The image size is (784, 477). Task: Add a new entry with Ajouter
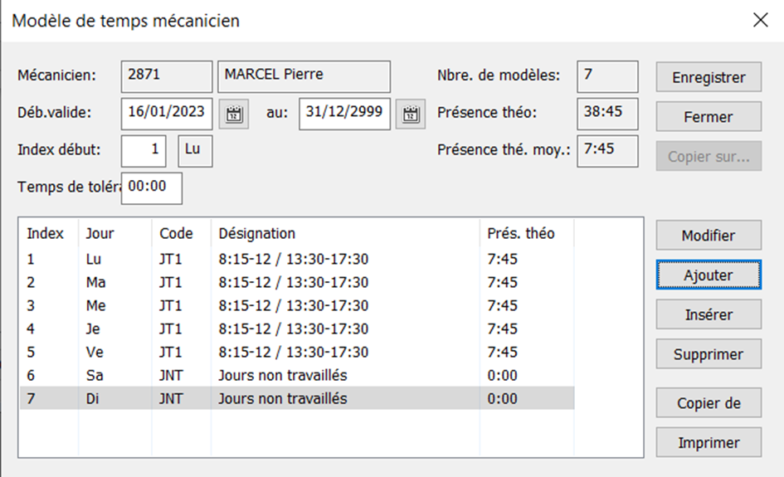coord(709,275)
